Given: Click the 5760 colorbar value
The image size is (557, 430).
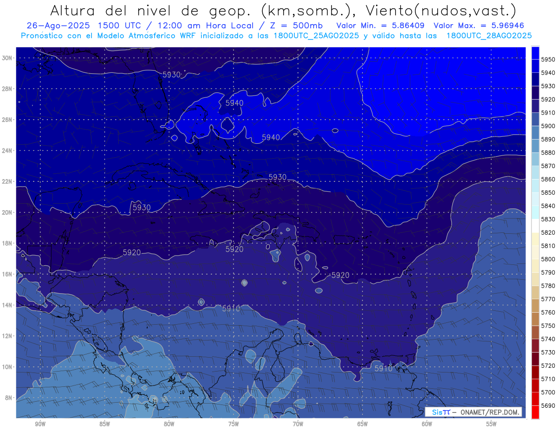Looking at the screenshot, I should click(x=548, y=312).
